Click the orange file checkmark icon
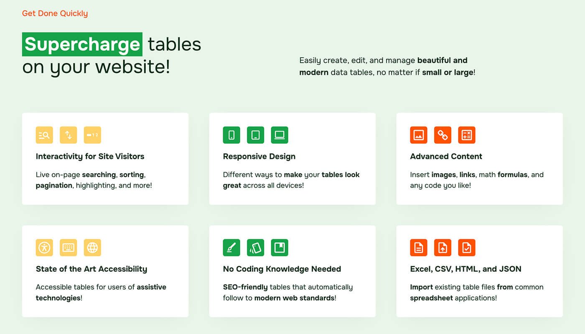Screen dimensions: 585x334 point(467,248)
